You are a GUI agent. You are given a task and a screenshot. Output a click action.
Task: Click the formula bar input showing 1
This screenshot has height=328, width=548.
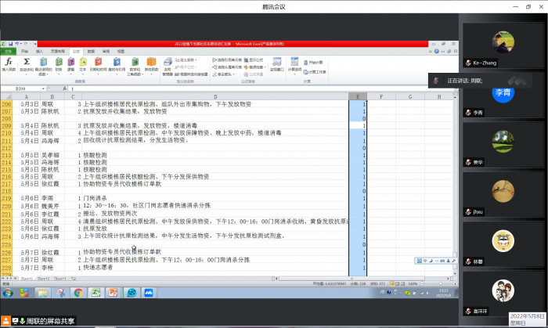[x=262, y=88]
